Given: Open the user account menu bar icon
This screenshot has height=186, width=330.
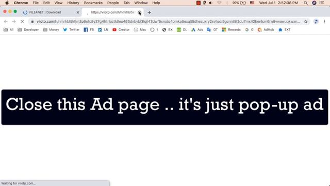Looking at the screenshot, I should (x=314, y=3).
